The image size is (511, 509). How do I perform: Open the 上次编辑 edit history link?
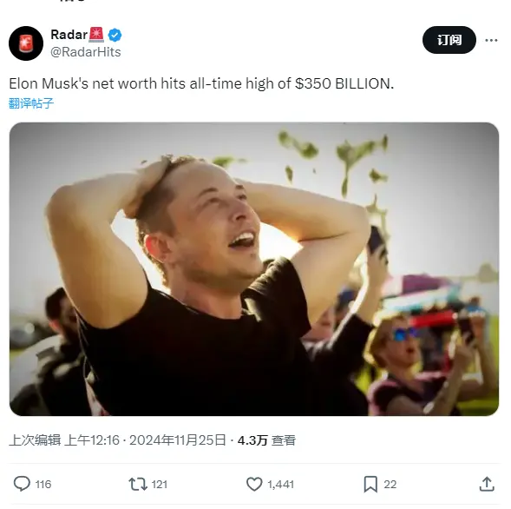point(35,440)
